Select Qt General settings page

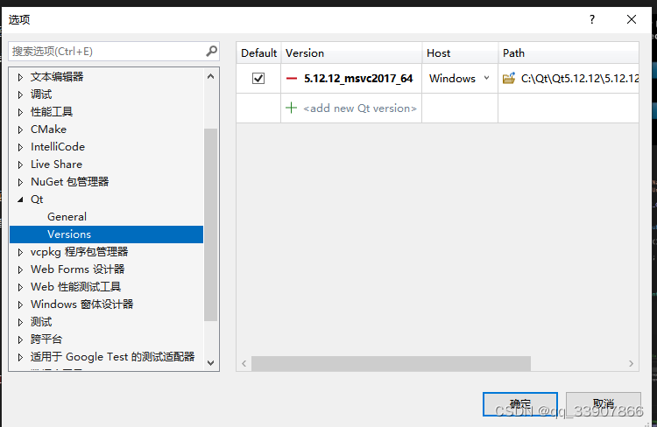(67, 217)
